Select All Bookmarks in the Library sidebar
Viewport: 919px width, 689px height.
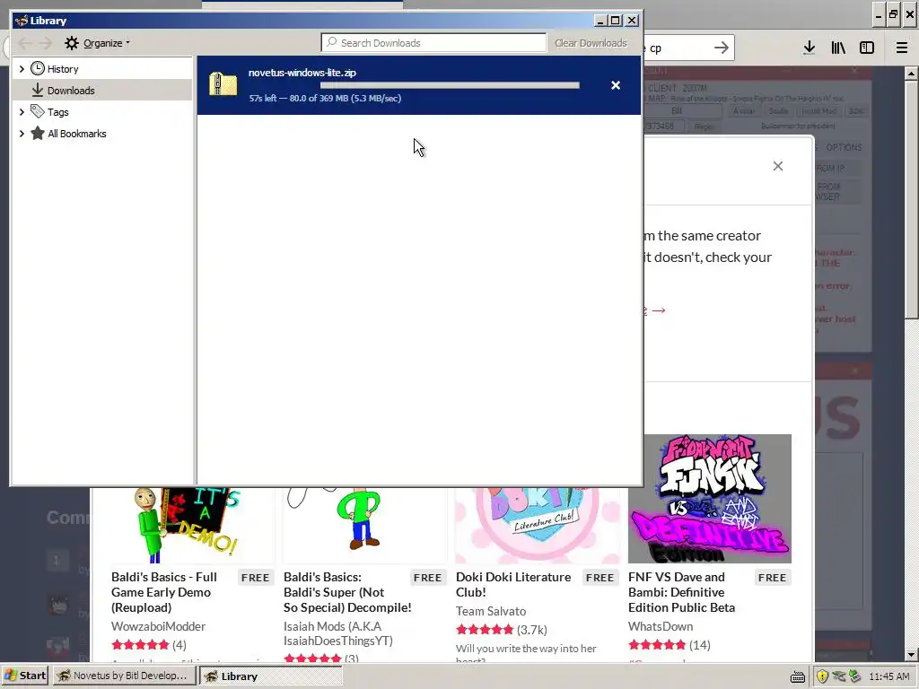77,134
